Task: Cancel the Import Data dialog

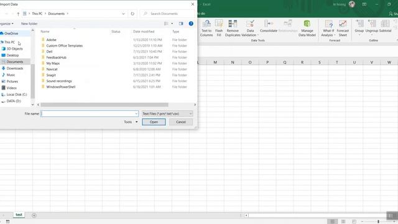Action: [x=181, y=122]
